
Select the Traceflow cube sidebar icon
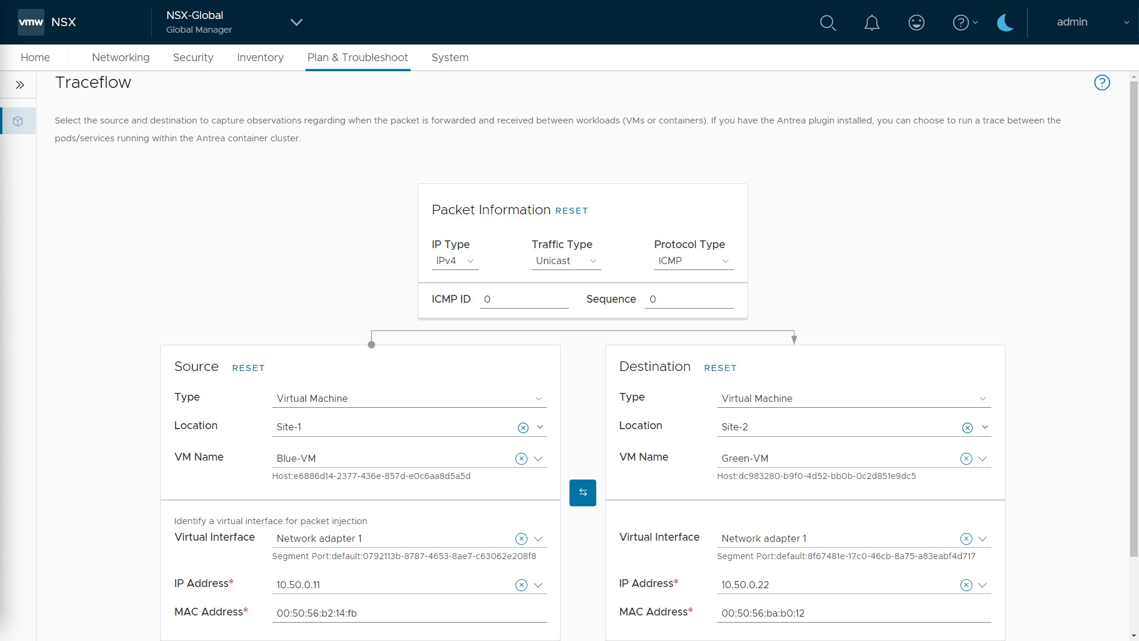(x=18, y=121)
